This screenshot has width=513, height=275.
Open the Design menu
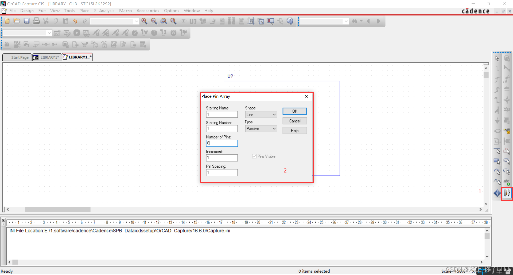pyautogui.click(x=27, y=11)
